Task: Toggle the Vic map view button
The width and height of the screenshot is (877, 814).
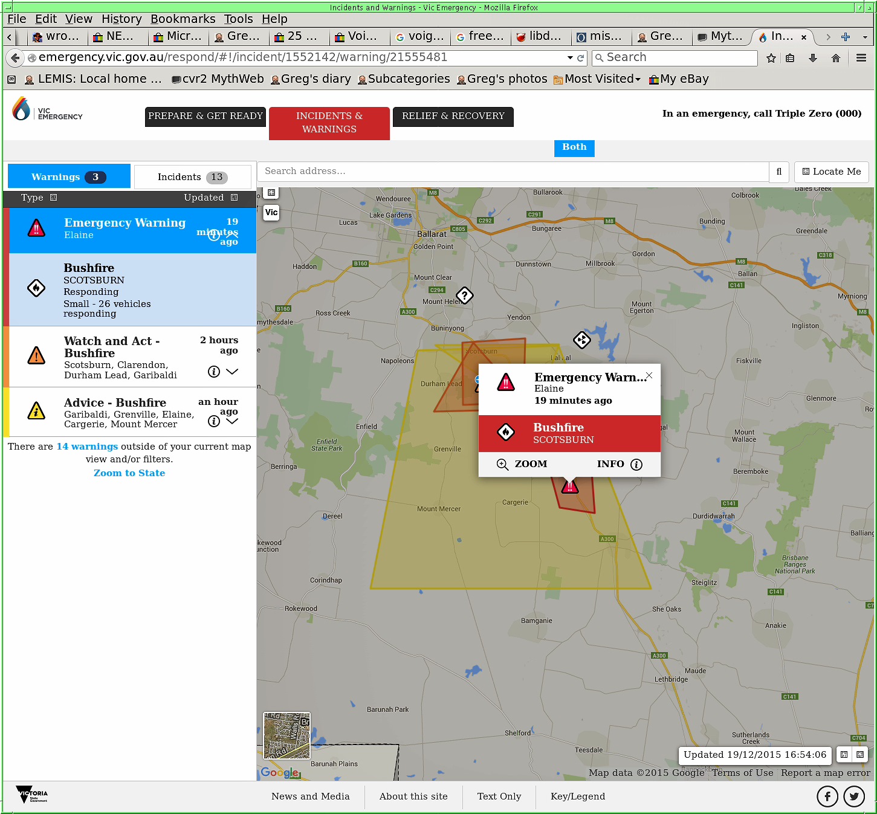Action: pyautogui.click(x=271, y=212)
